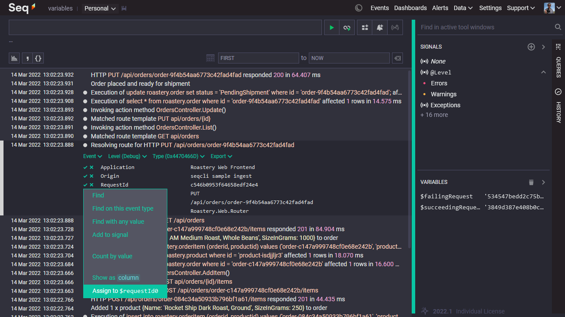Click the loop/tail mode icon

click(347, 28)
